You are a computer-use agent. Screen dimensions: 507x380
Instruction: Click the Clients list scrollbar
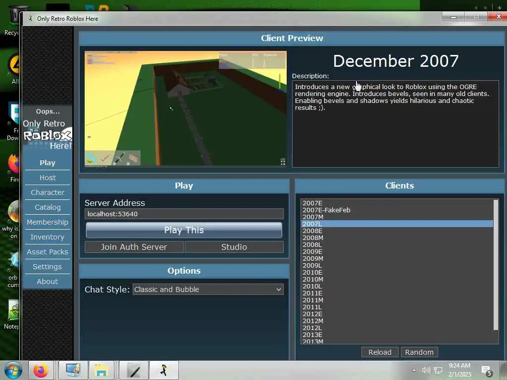pyautogui.click(x=496, y=265)
